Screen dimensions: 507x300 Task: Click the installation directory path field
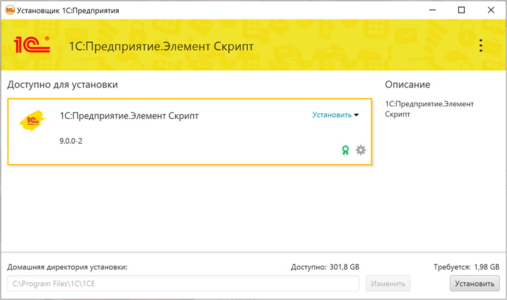183,283
